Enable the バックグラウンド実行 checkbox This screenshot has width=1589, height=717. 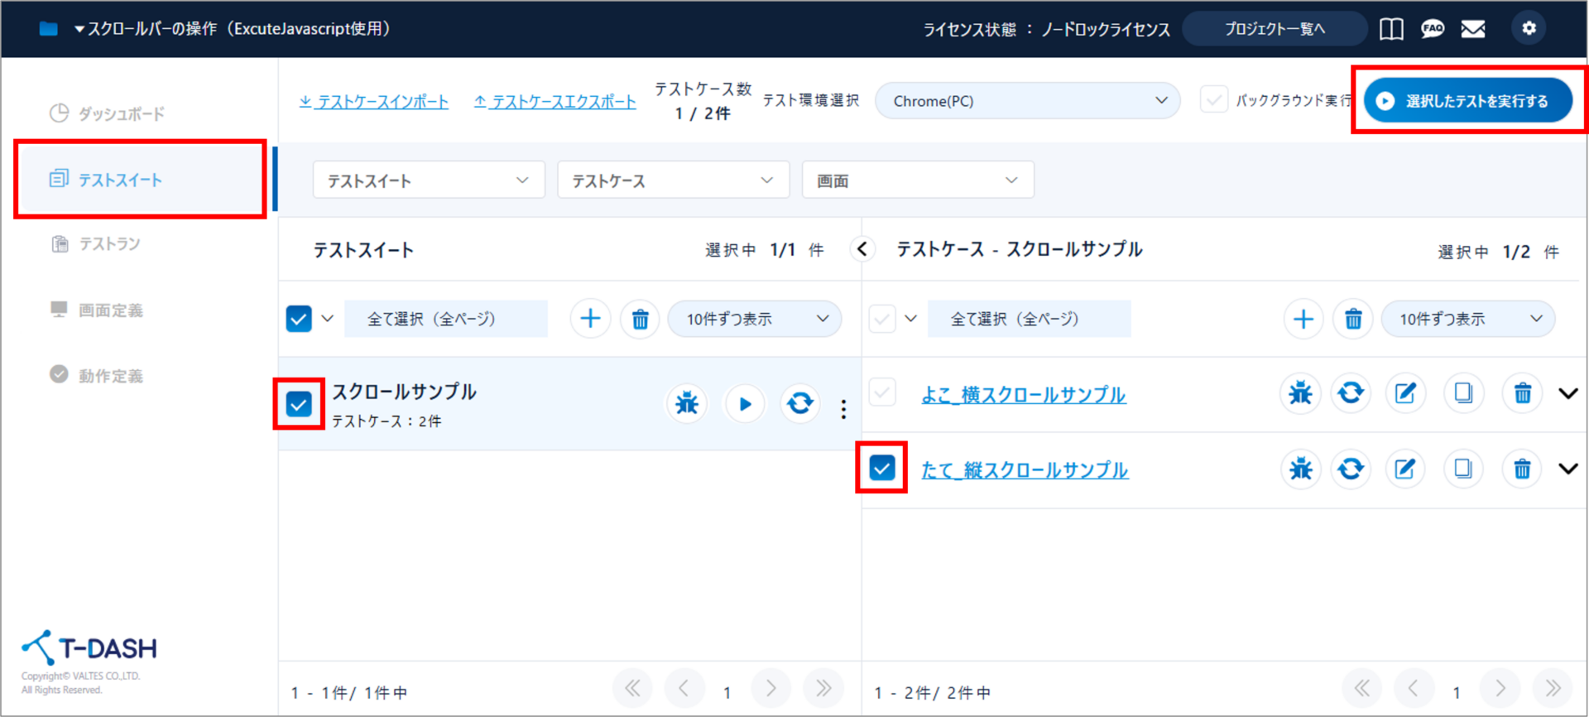tap(1213, 100)
